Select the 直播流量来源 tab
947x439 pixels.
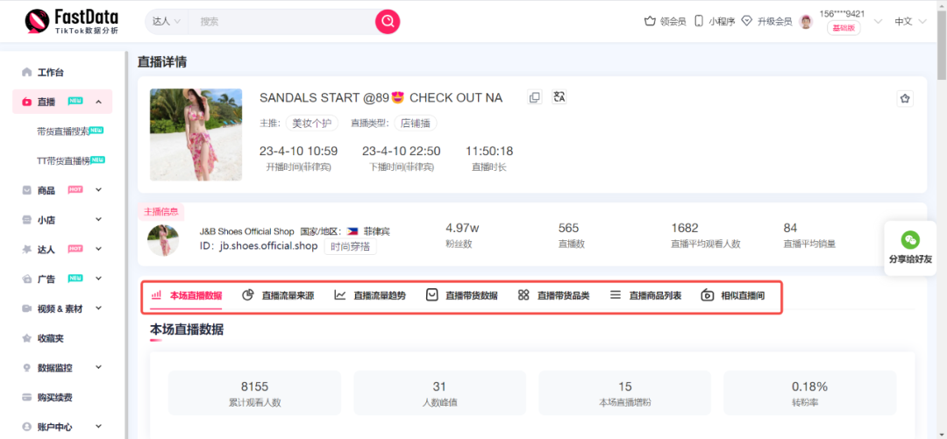coord(278,296)
